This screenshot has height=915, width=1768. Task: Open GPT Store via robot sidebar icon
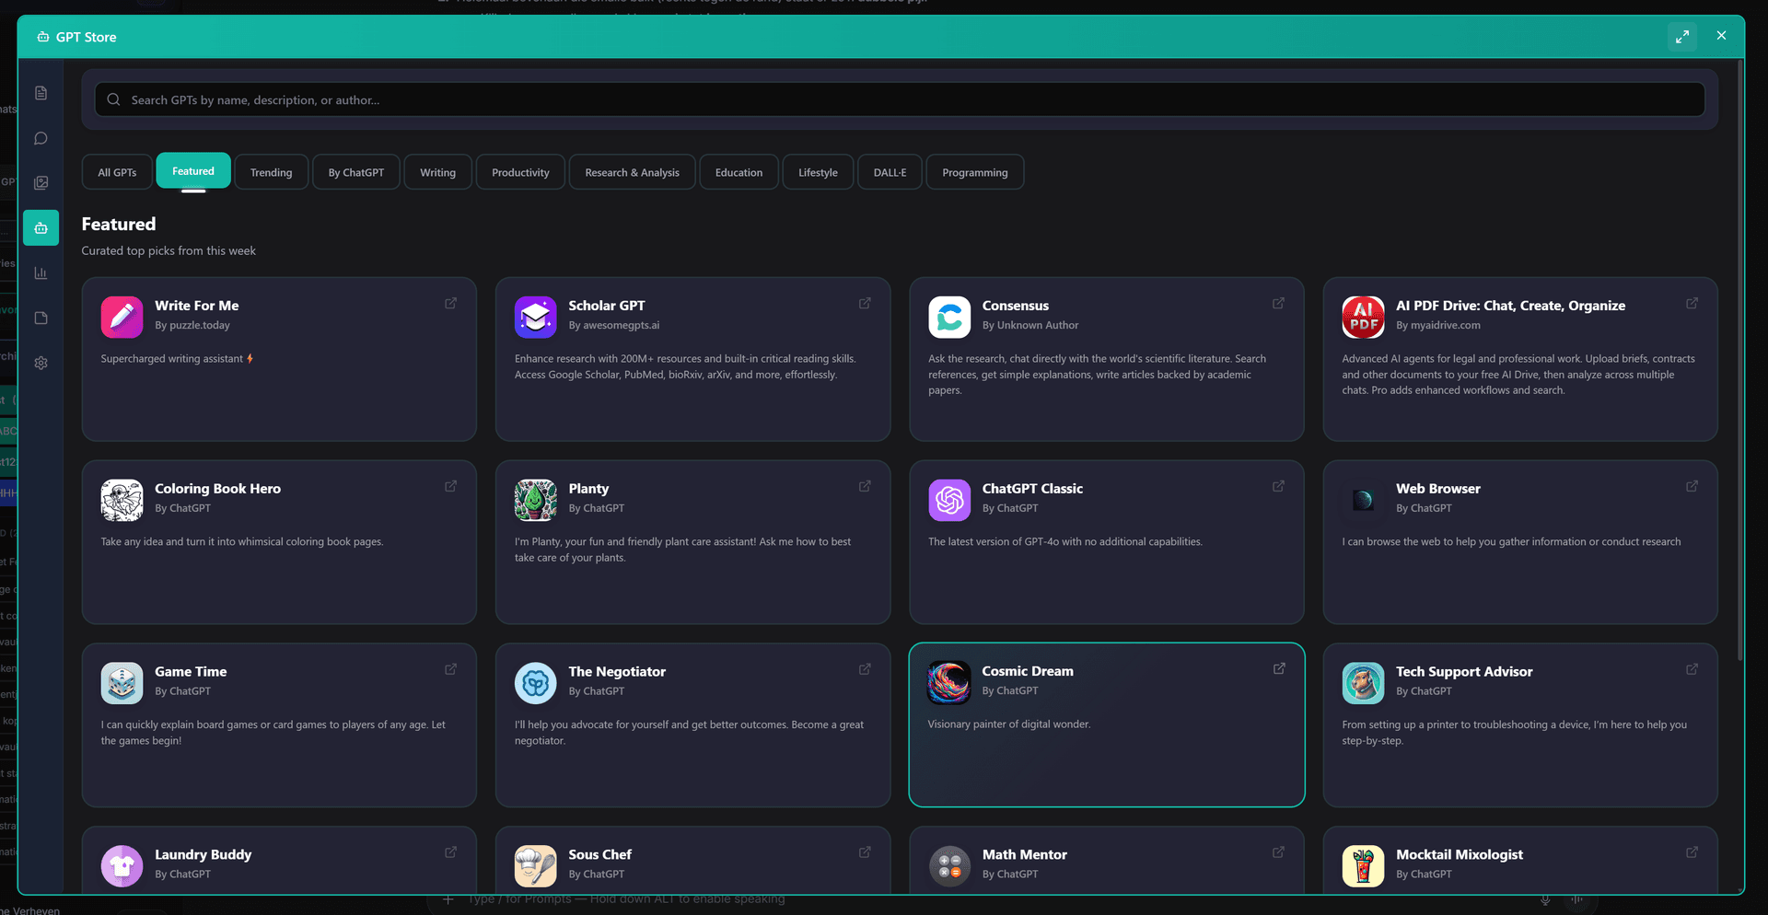click(x=41, y=227)
